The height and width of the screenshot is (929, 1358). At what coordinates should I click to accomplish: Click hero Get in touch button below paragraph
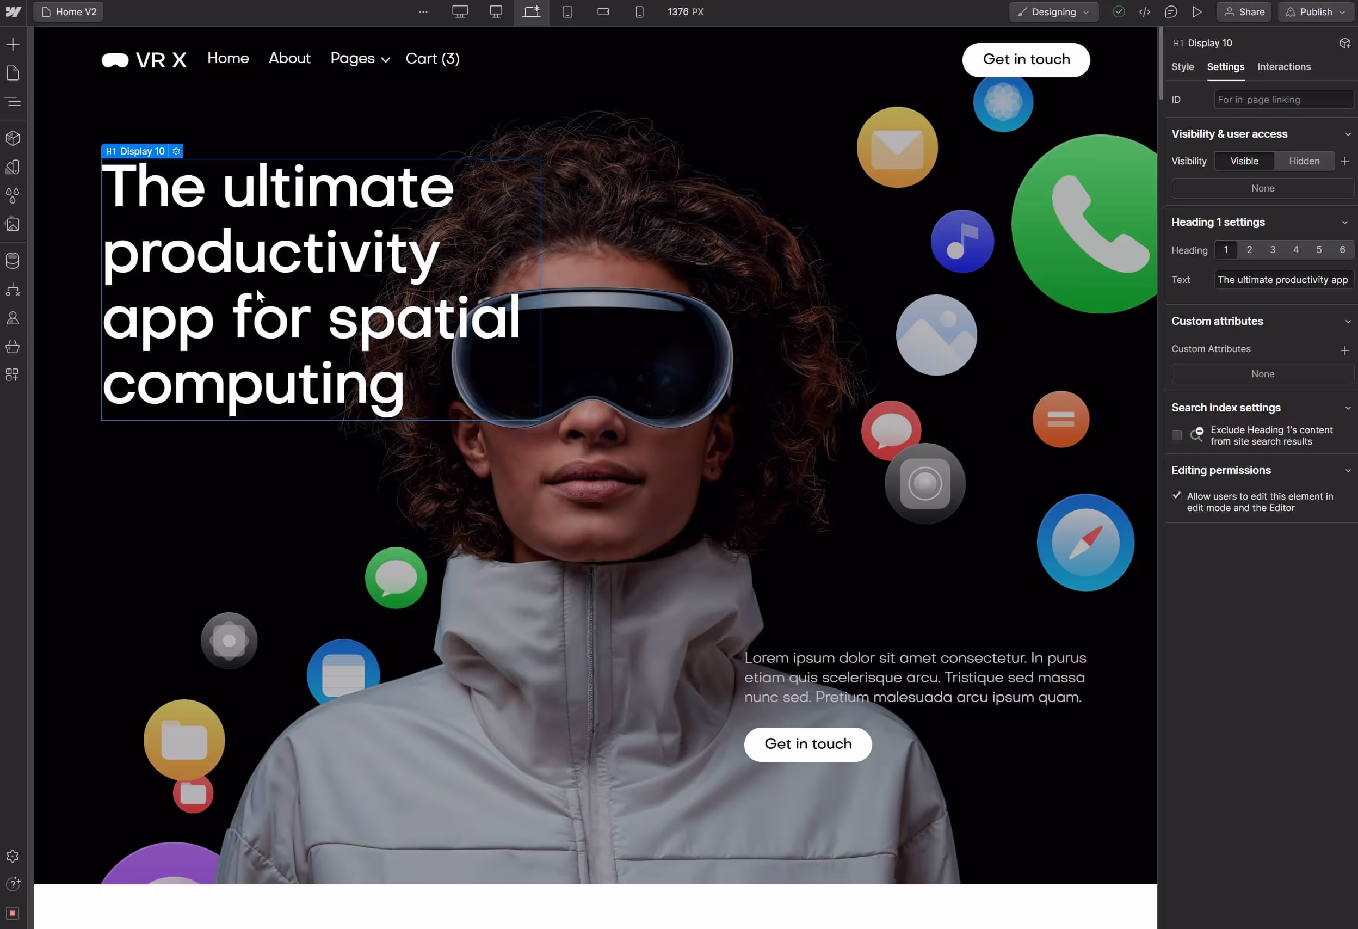pos(807,745)
